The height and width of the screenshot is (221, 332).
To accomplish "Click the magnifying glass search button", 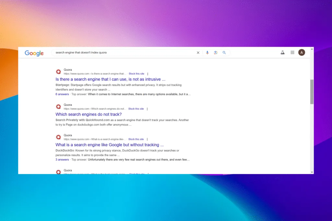I will click(x=224, y=53).
